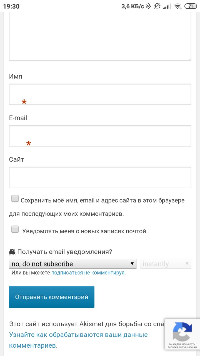This screenshot has width=200, height=356.
Task: Tap the Bluetooth icon in status bar
Action: [x=148, y=6]
